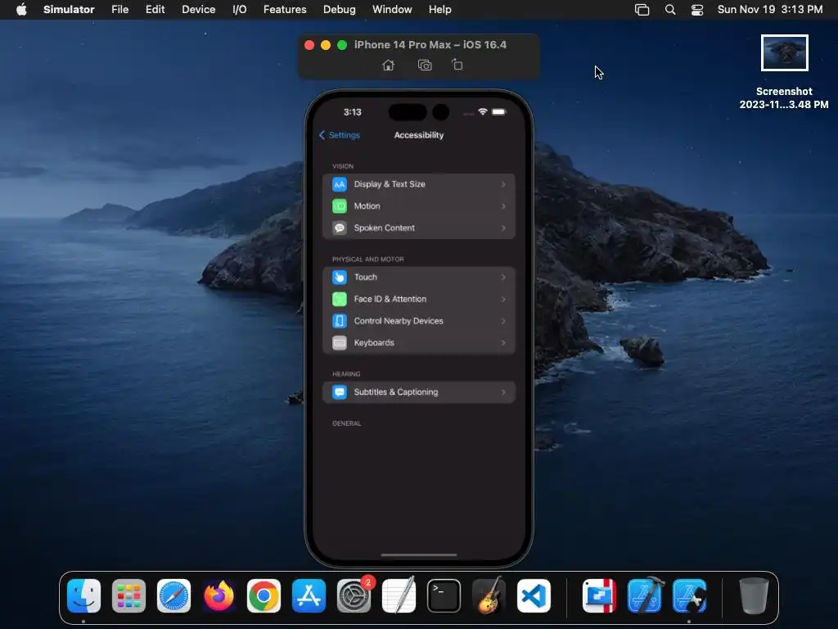This screenshot has height=629, width=838.
Task: Open the I/O menu
Action: [x=240, y=10]
